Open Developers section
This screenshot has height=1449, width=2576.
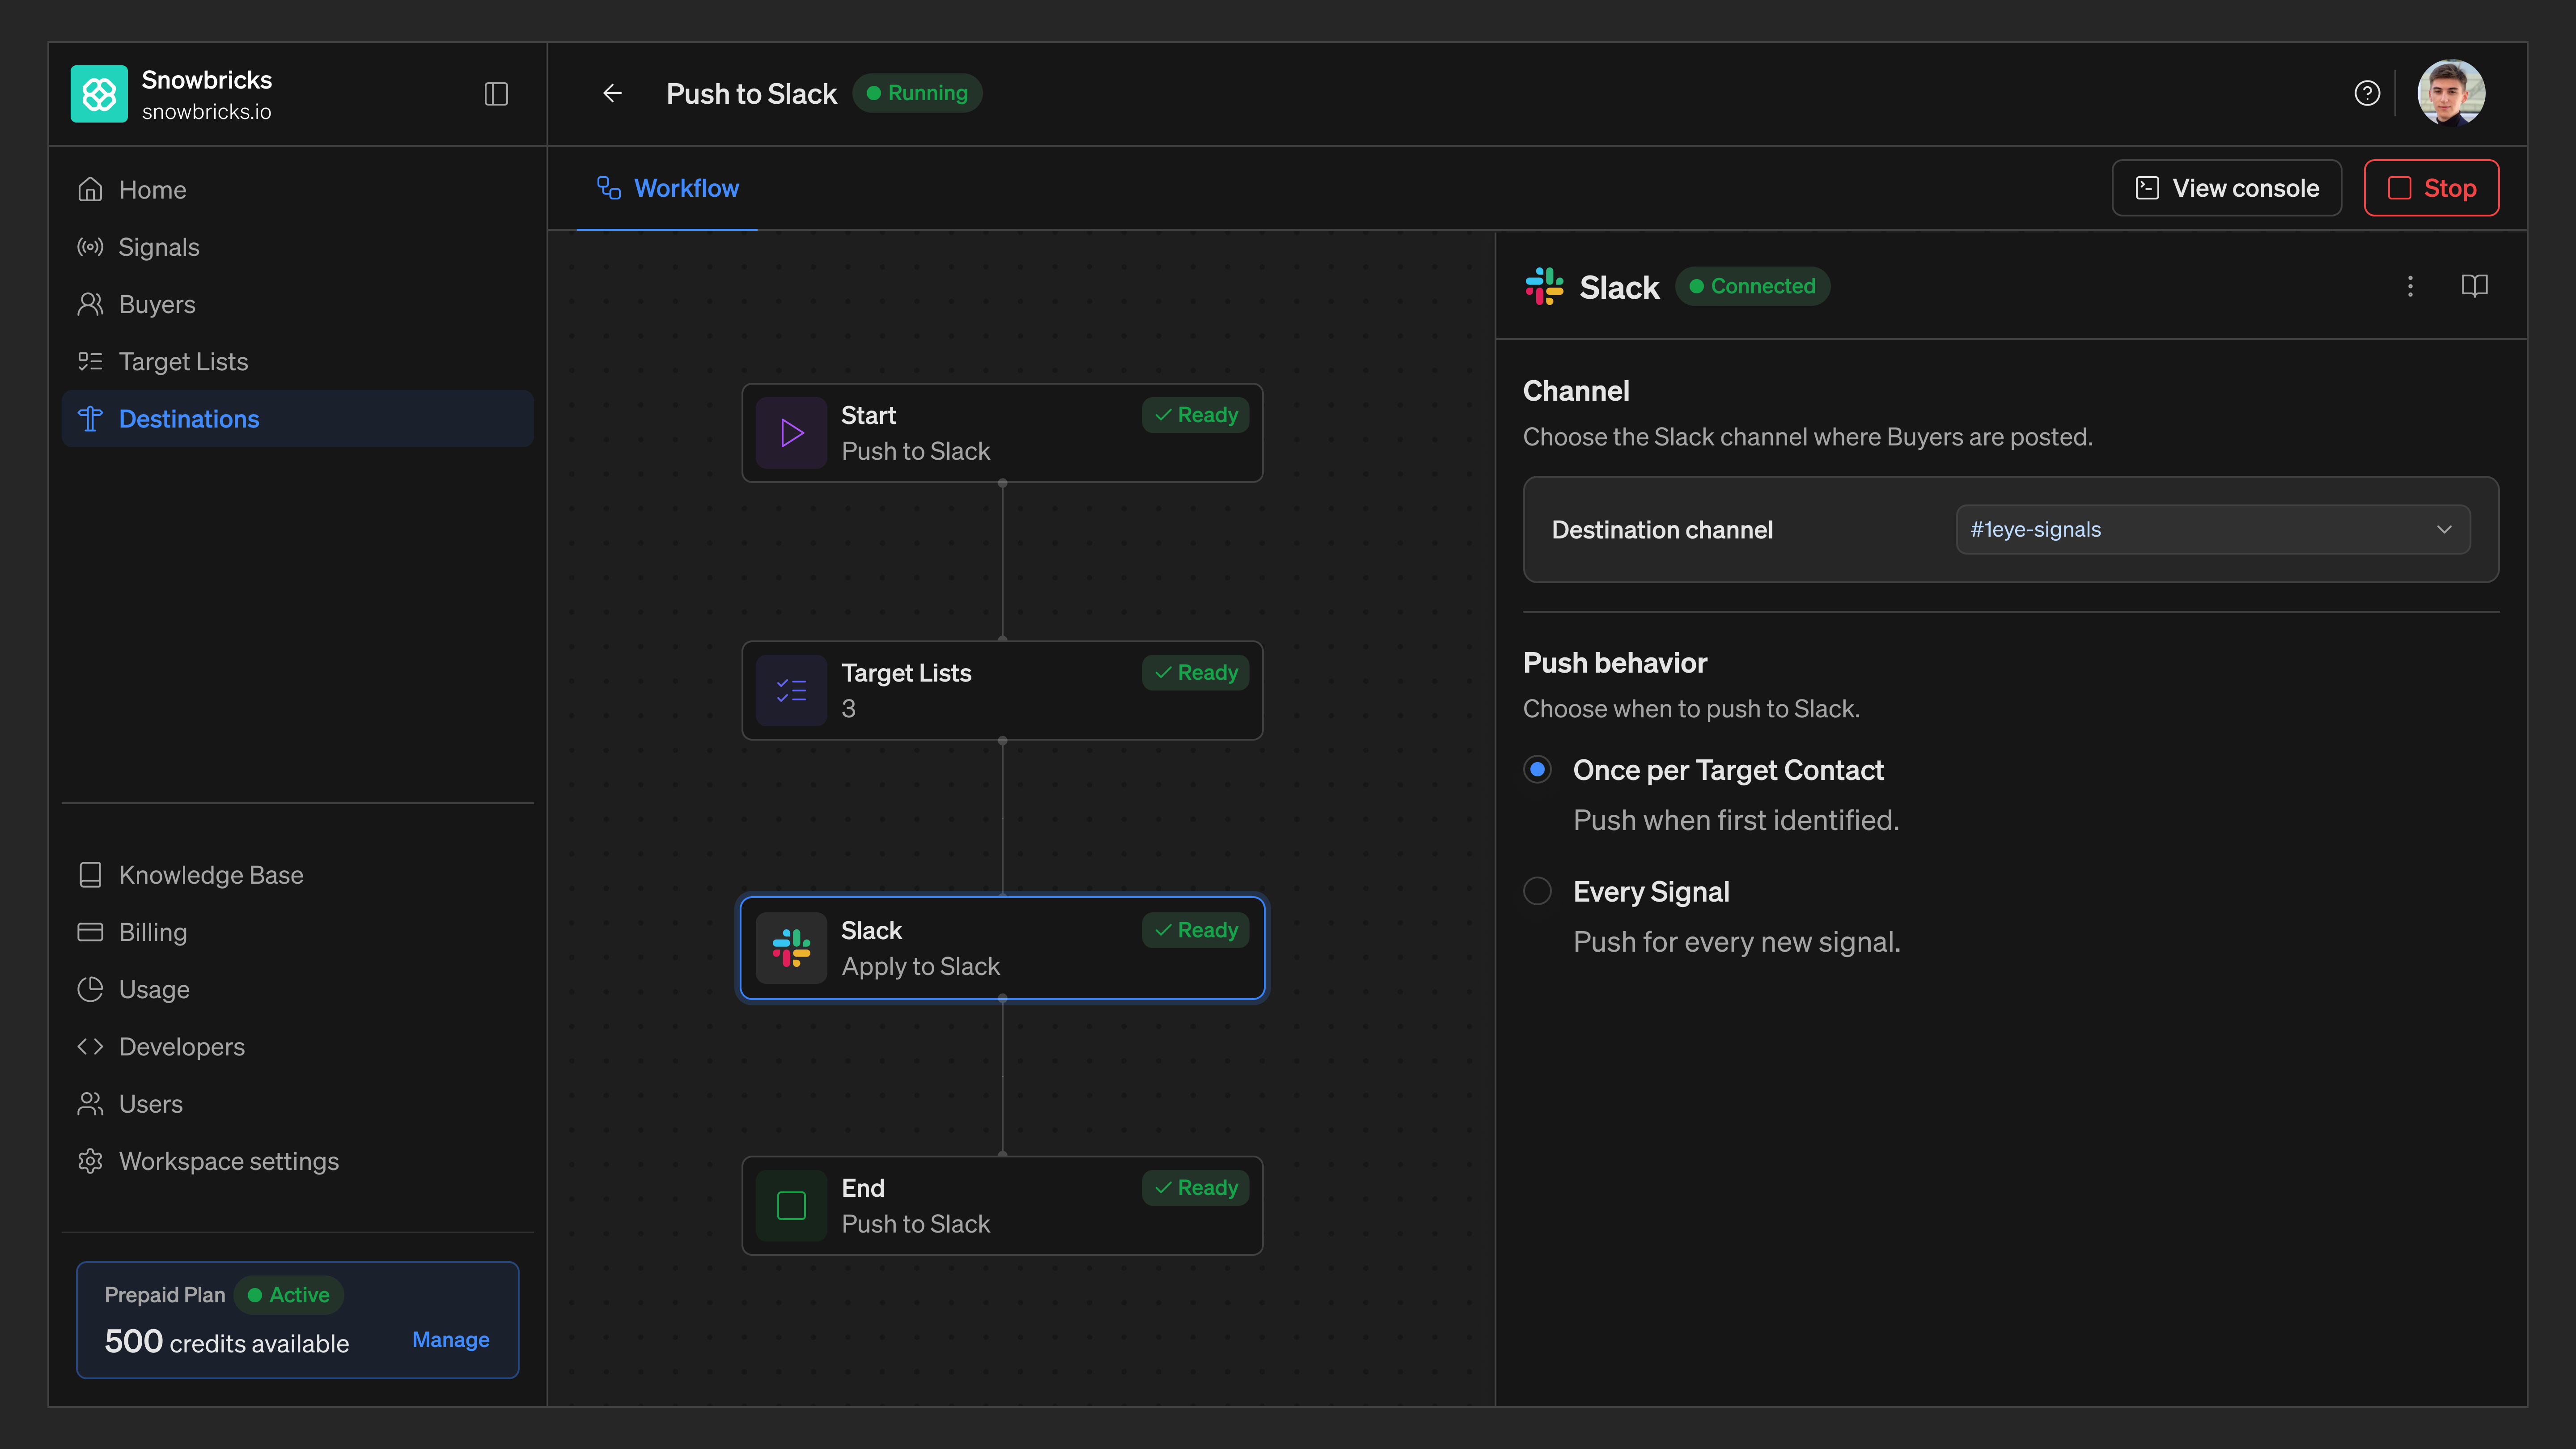point(297,1047)
